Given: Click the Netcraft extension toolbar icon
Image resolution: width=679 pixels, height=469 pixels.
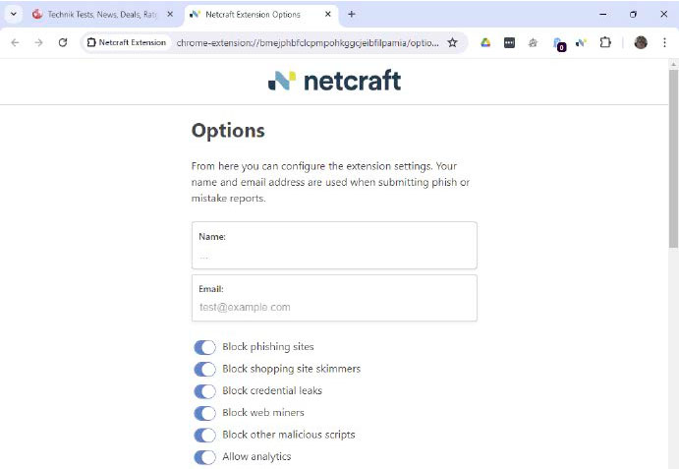Looking at the screenshot, I should click(x=582, y=42).
